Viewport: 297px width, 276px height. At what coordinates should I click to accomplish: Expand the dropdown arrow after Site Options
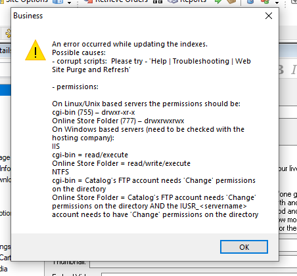coord(69,3)
